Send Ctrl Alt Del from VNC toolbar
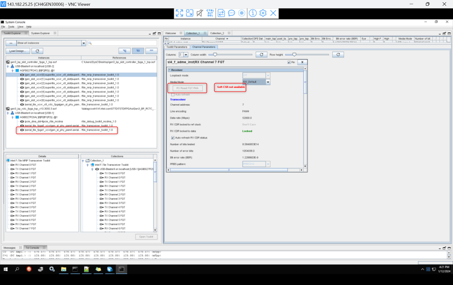This screenshot has width=453, height=285. 210,13
